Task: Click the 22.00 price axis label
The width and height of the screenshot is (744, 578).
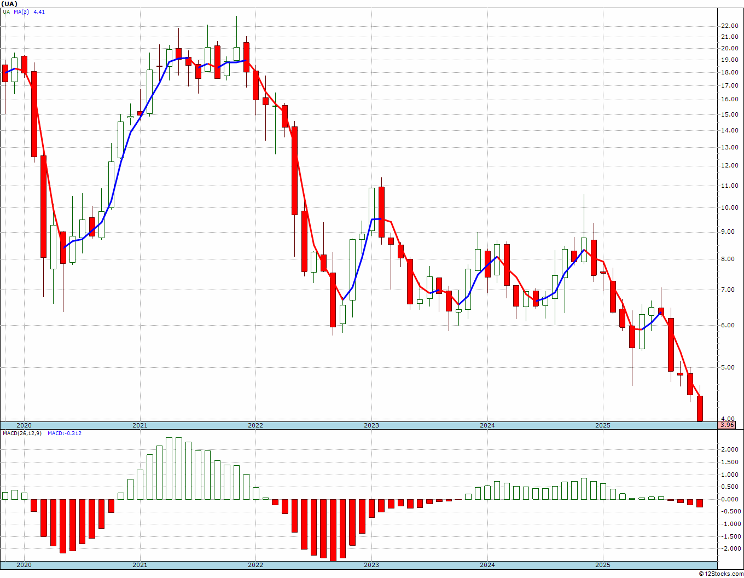Action: pyautogui.click(x=730, y=26)
